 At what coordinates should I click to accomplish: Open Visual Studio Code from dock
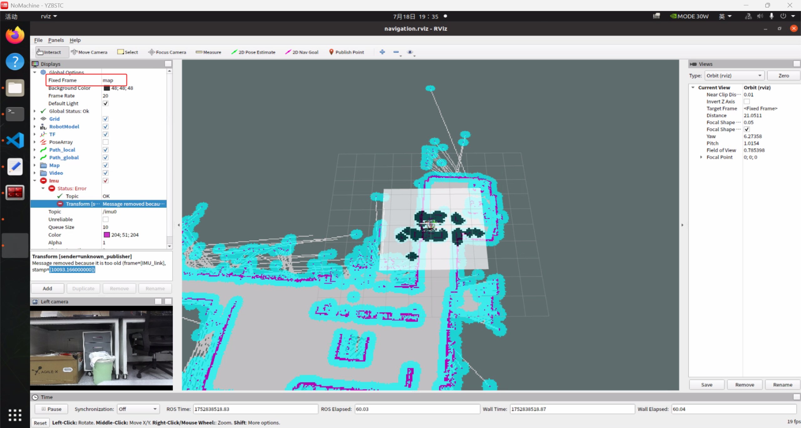click(15, 140)
